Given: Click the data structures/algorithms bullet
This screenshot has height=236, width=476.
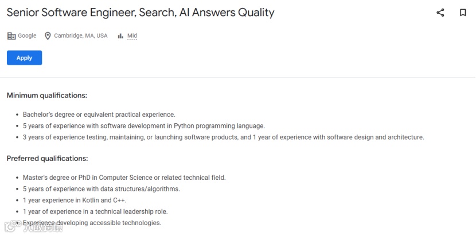Looking at the screenshot, I should (102, 189).
